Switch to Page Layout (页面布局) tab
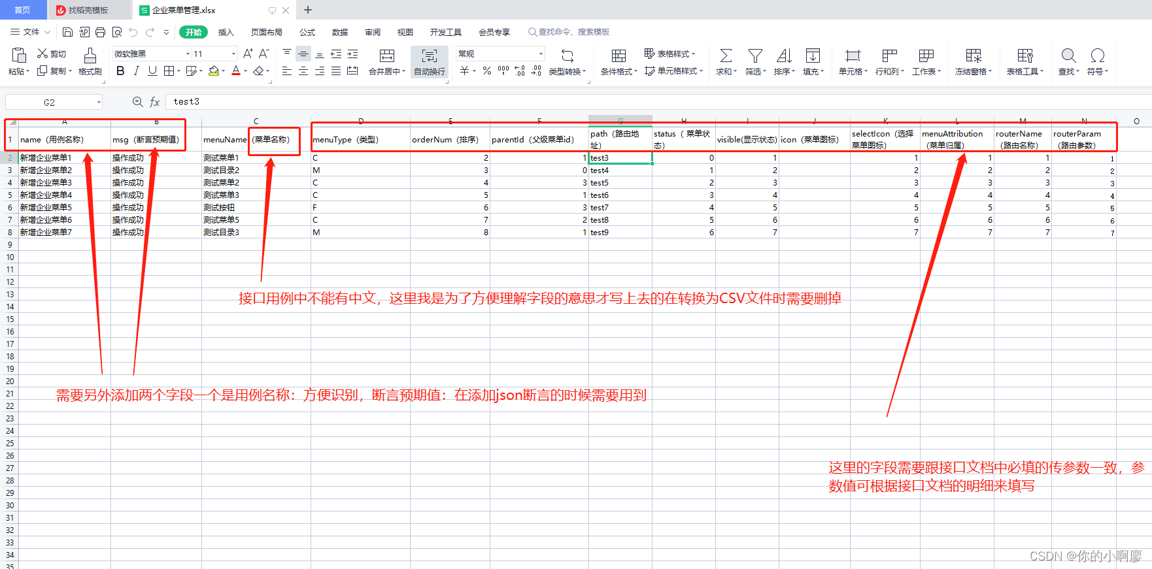The image size is (1152, 569). pos(266,32)
